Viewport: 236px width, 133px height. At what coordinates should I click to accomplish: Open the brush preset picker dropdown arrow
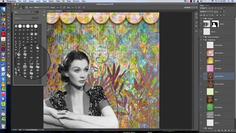pyautogui.click(x=23, y=7)
